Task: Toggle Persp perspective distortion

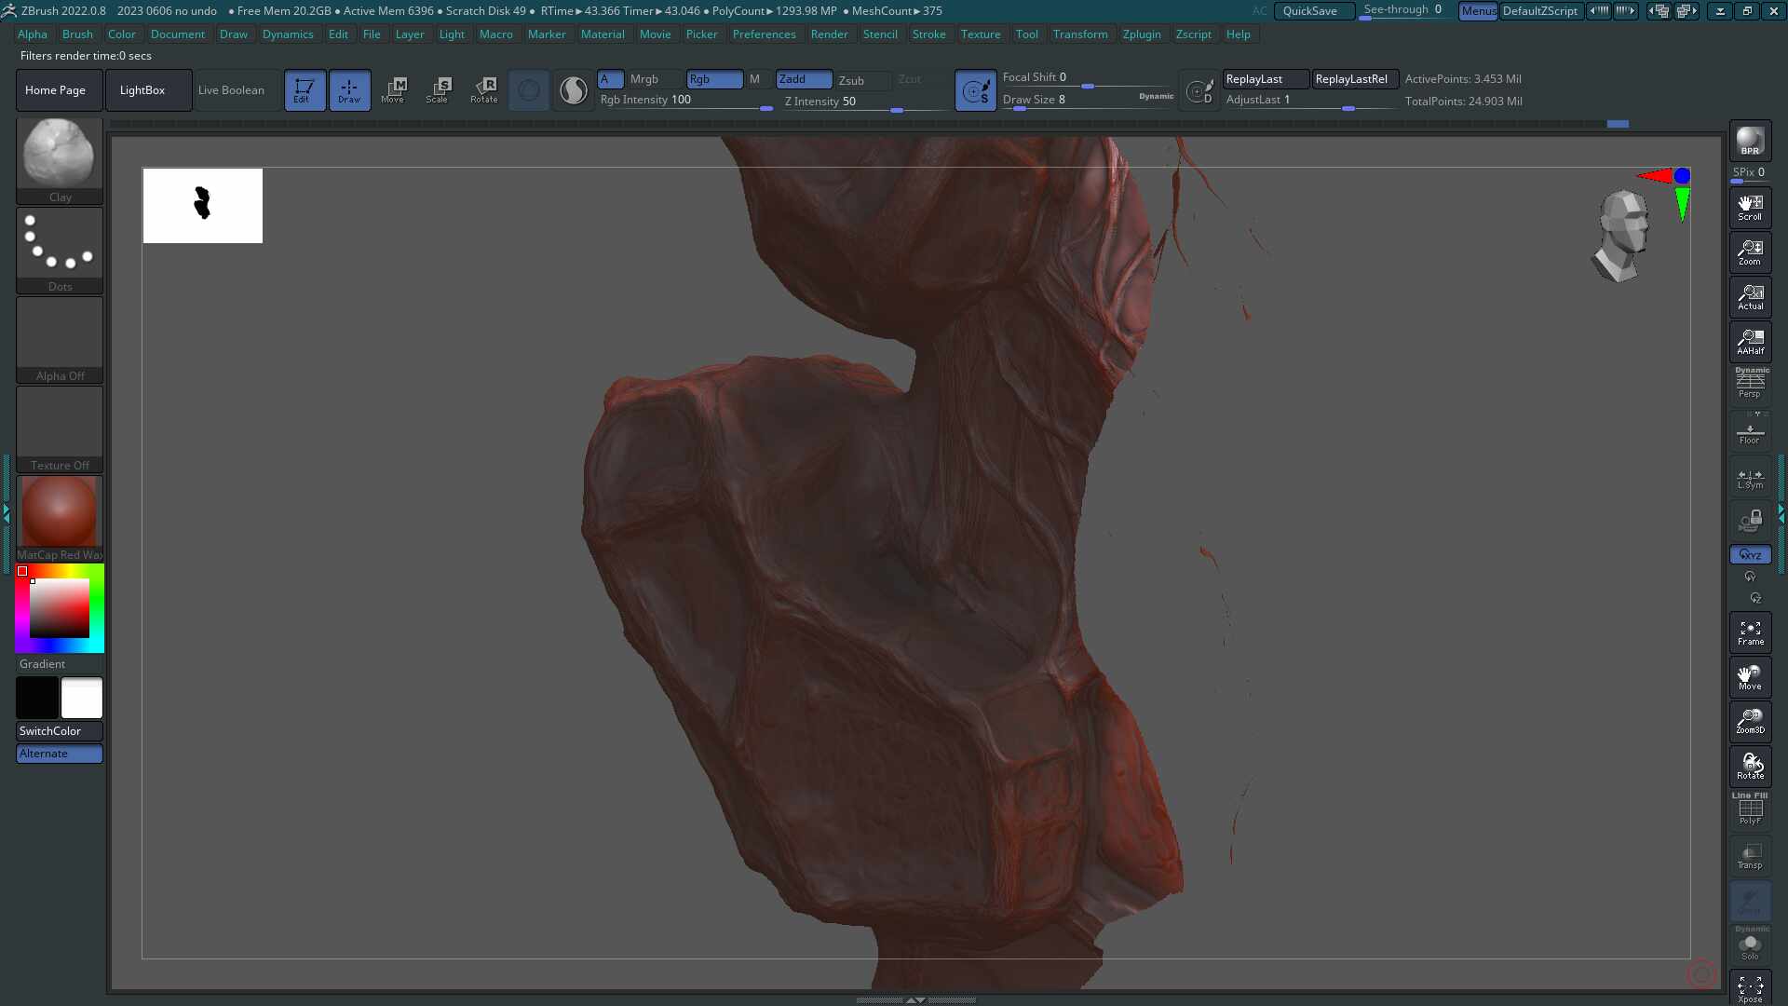Action: click(x=1750, y=384)
